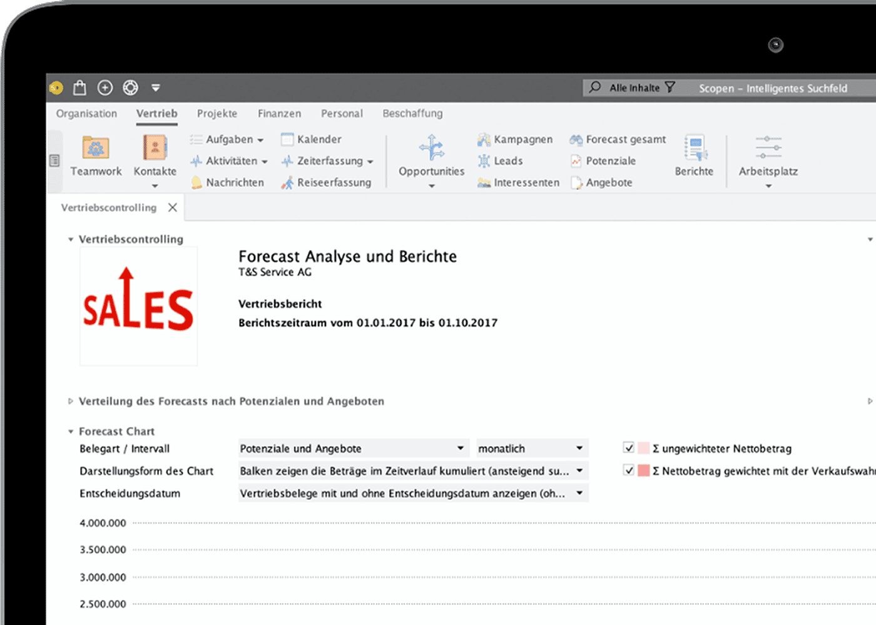Click the plus circle icon in title bar

105,87
